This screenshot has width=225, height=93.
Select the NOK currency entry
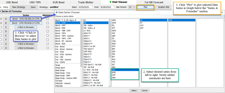click(125, 72)
